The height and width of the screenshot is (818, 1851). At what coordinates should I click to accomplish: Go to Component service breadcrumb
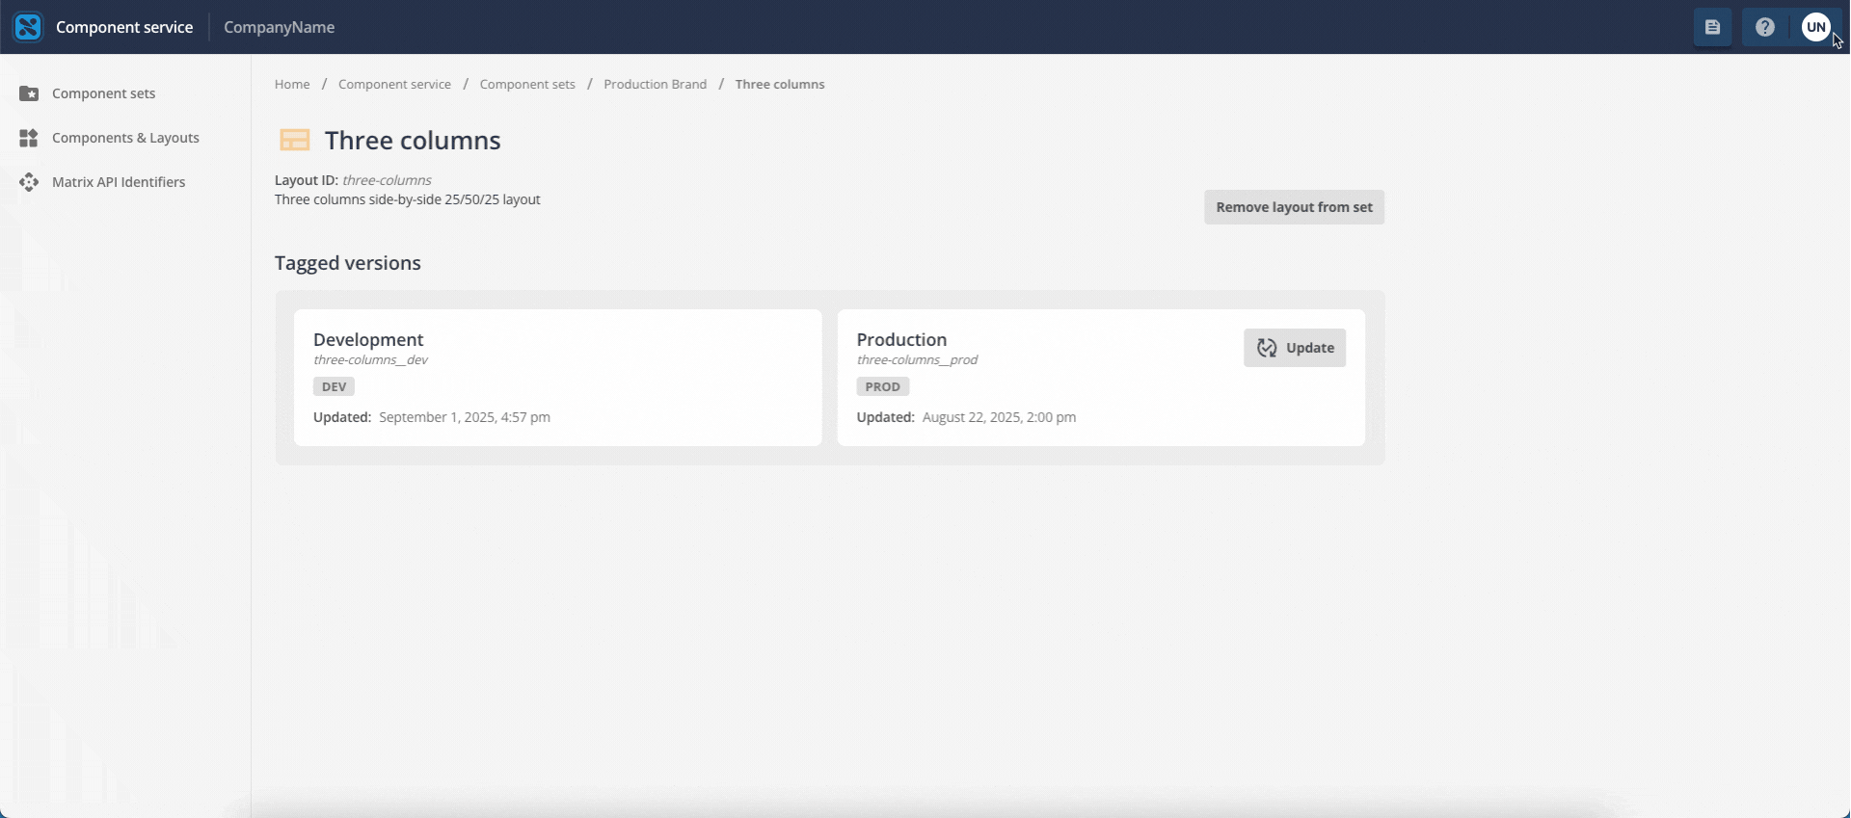pyautogui.click(x=394, y=84)
